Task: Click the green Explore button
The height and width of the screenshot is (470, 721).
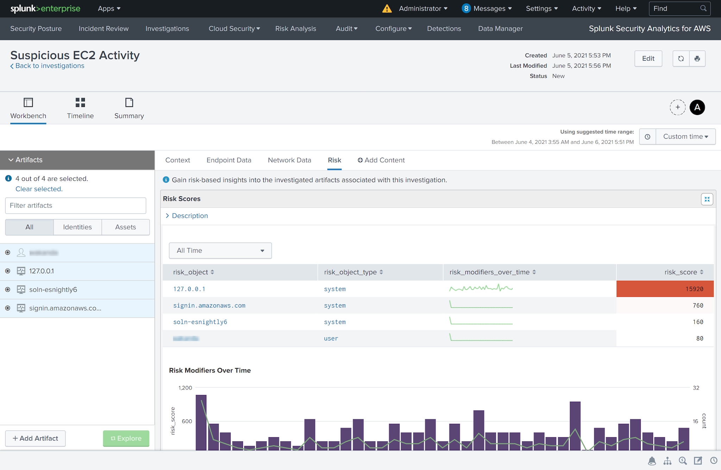Action: 126,438
